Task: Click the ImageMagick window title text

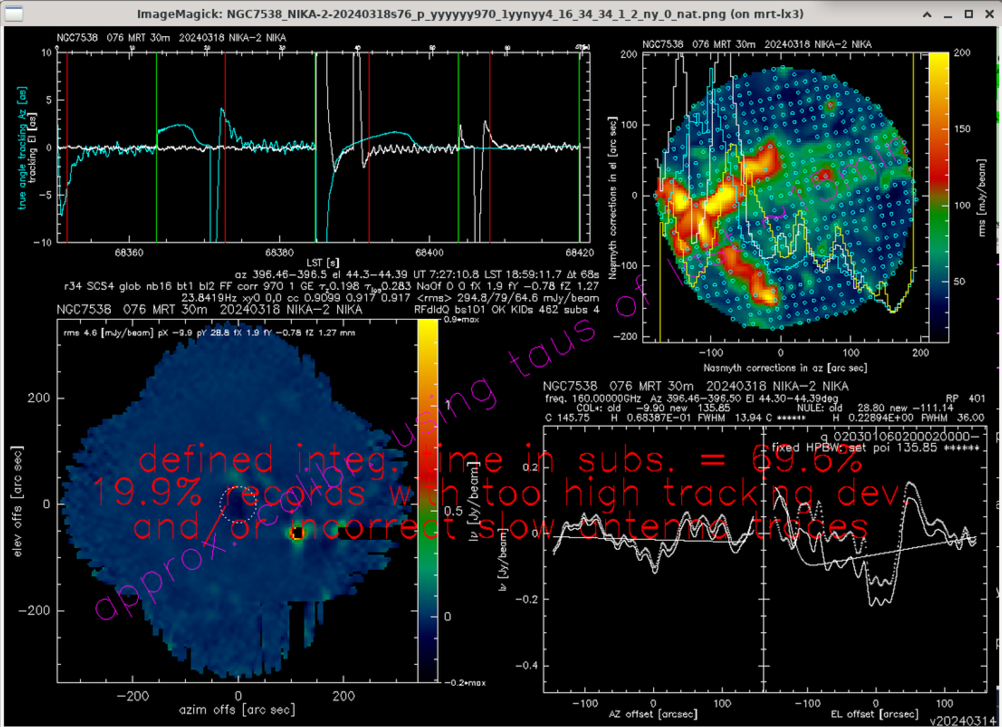Action: click(x=470, y=14)
